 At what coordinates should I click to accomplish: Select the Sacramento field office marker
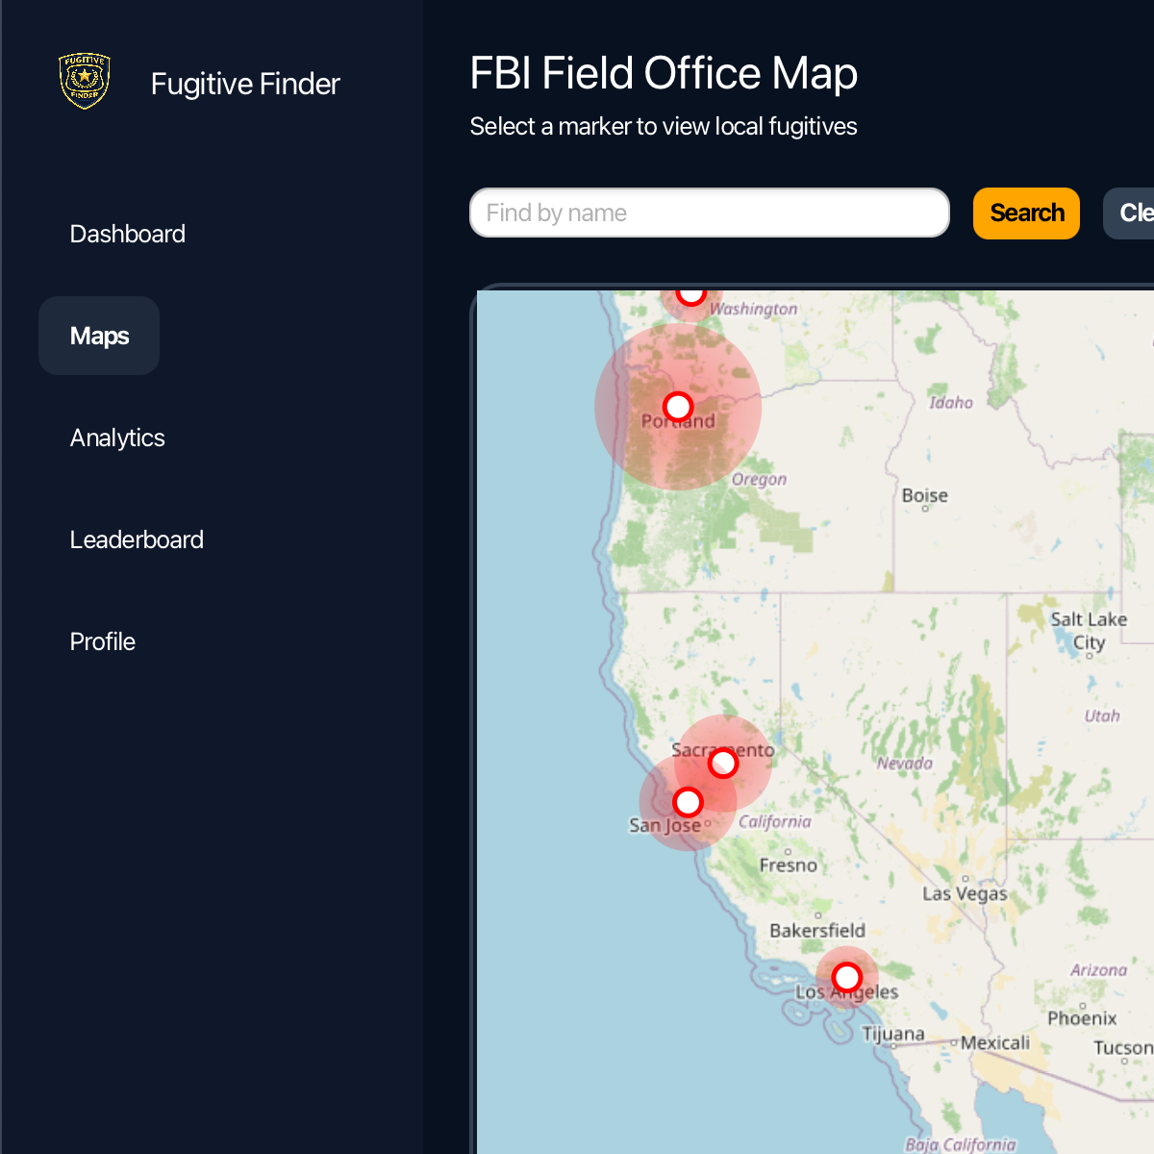tap(723, 763)
